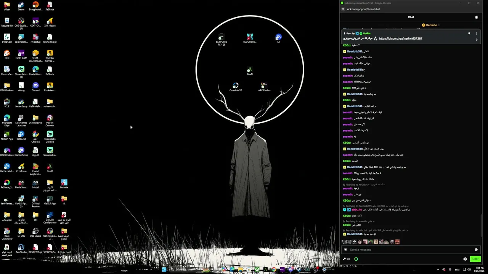Click the green Chat send button

(x=475, y=259)
